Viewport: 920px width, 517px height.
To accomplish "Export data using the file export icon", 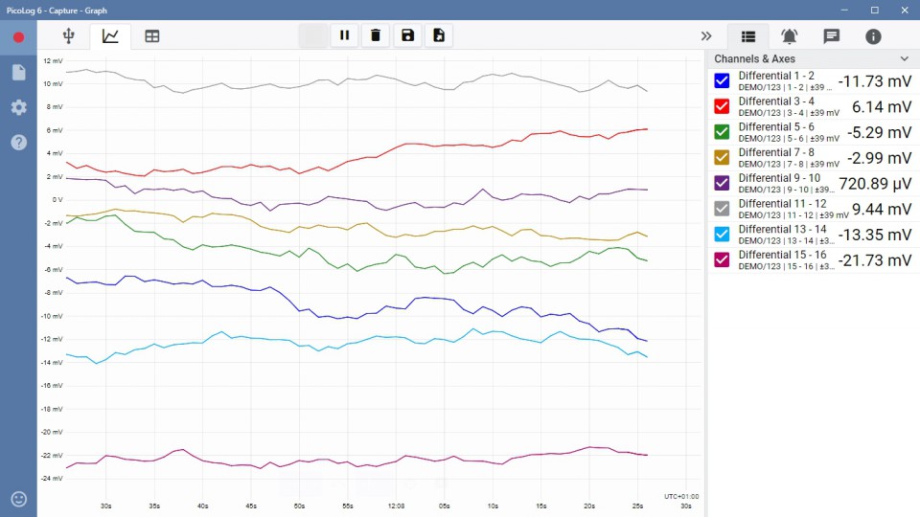I will [439, 35].
